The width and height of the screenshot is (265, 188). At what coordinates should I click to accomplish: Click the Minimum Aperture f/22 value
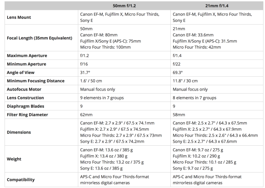(x=177, y=64)
